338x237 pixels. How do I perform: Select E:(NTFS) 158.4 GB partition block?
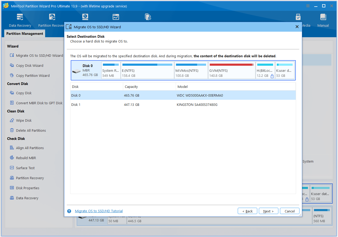(147, 70)
